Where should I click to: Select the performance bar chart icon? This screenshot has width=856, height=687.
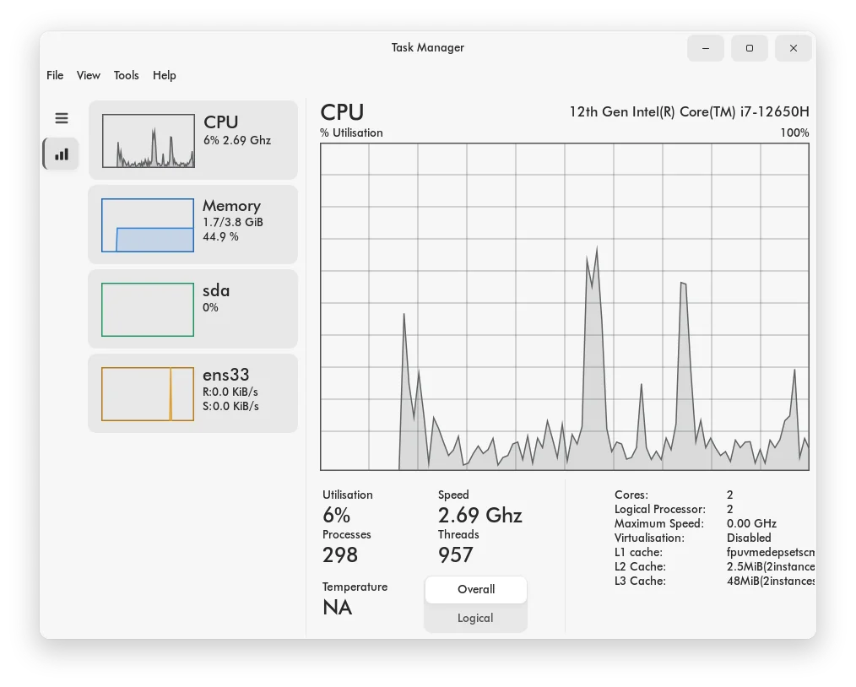[62, 154]
